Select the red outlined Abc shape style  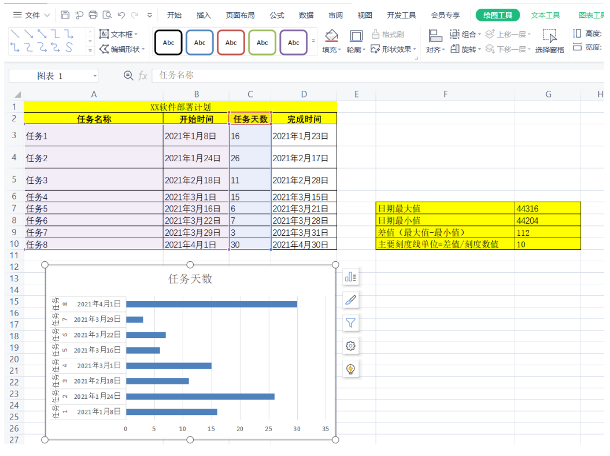[x=231, y=43]
